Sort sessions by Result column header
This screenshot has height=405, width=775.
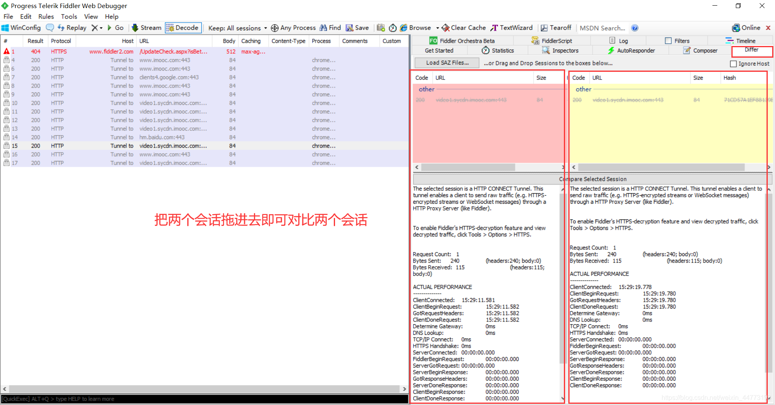click(35, 41)
